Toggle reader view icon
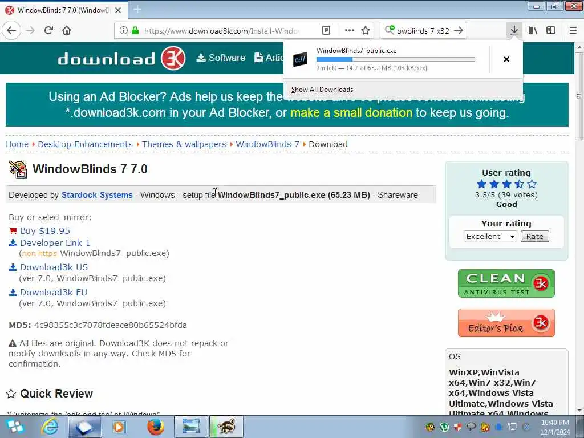This screenshot has height=438, width=584. pos(326,31)
